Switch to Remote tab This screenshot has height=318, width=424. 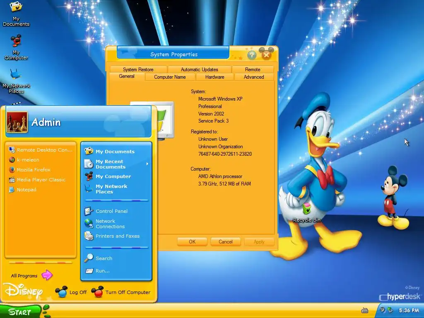coord(253,70)
